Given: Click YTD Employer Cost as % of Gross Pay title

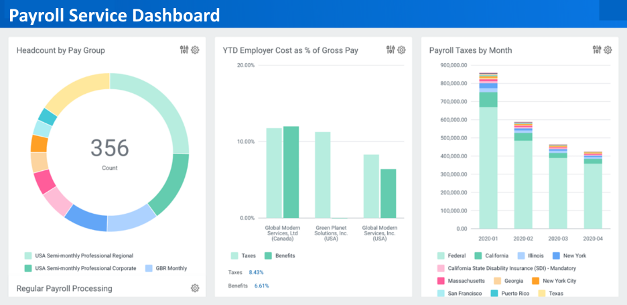Looking at the screenshot, I should click(290, 50).
